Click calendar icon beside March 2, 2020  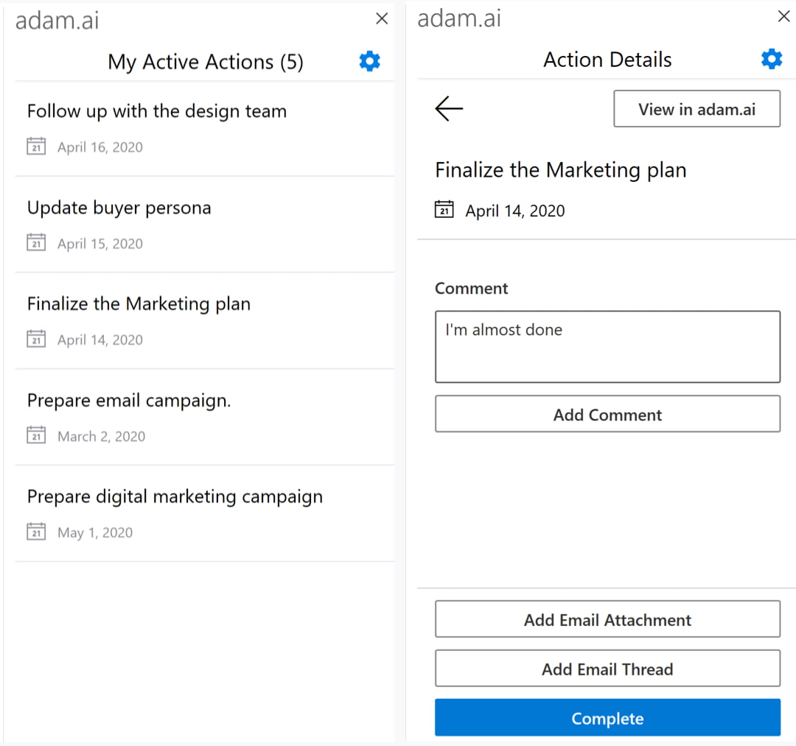point(36,435)
